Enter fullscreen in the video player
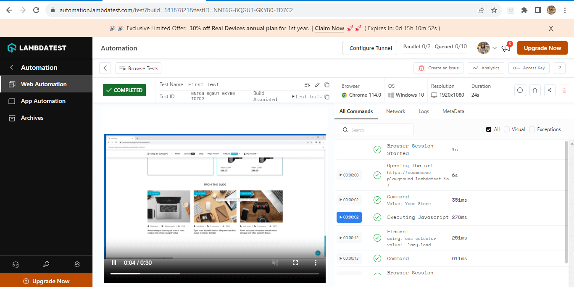 [x=295, y=263]
